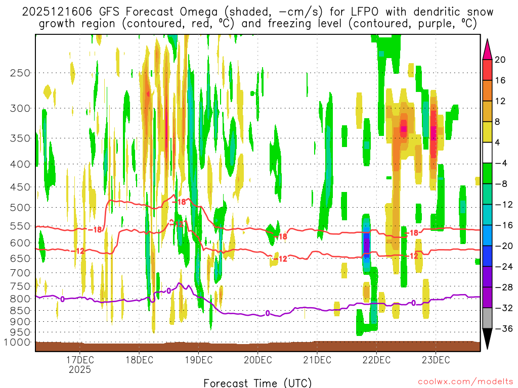Click the 600 pressure level label
This screenshot has width=518, height=388.
pos(20,243)
